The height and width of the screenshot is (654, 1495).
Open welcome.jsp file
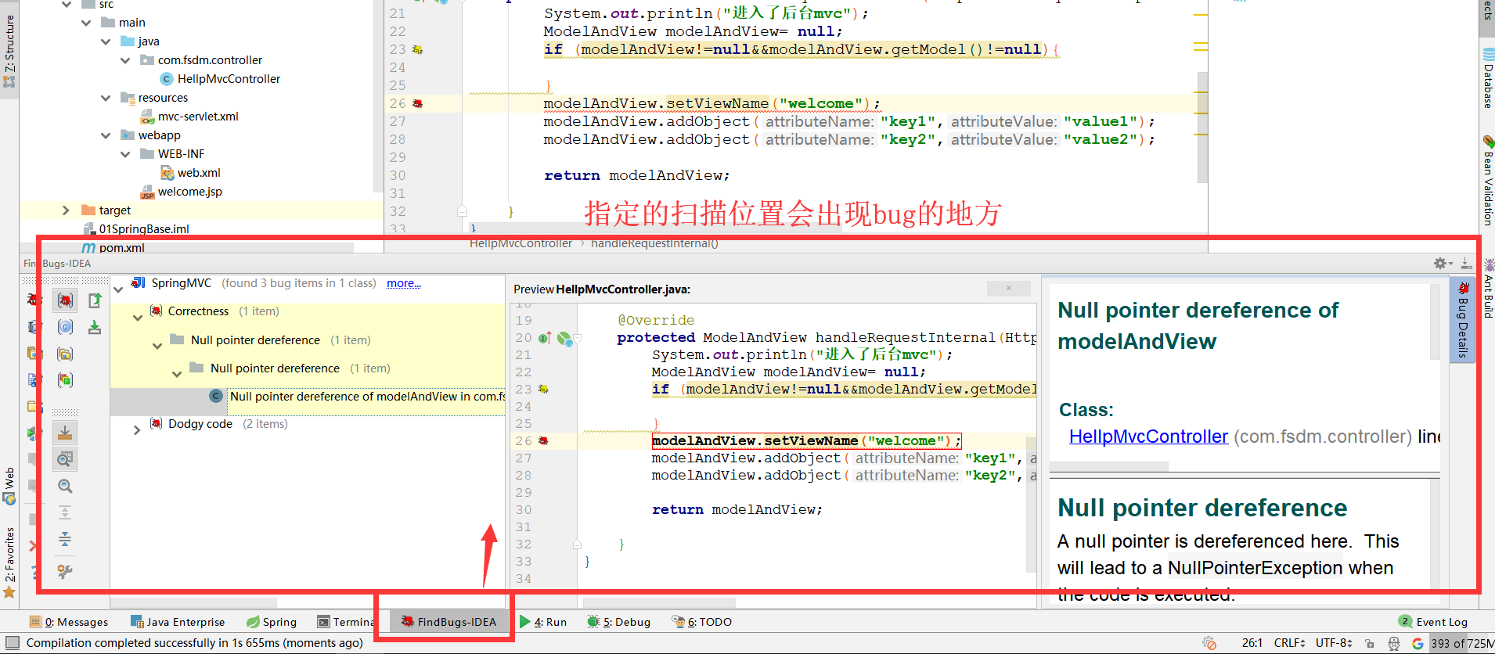pos(189,192)
